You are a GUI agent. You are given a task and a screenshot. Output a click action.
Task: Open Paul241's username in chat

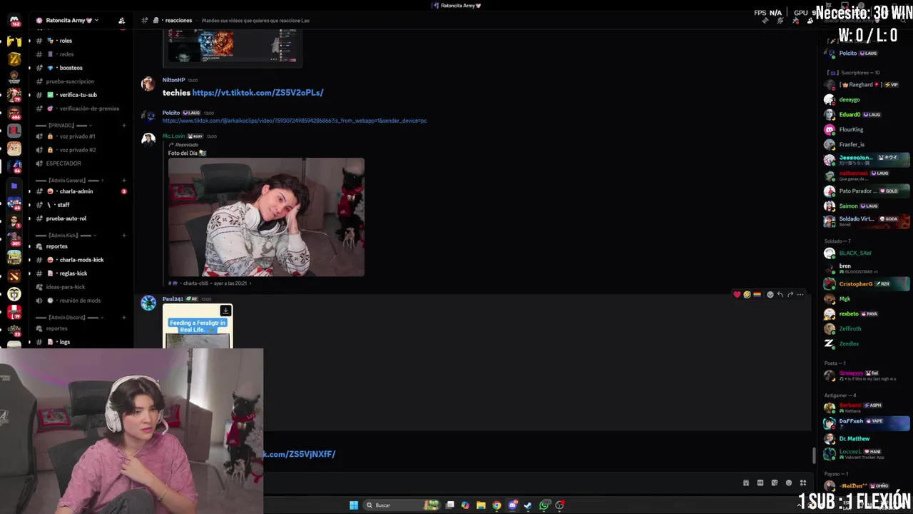(173, 299)
